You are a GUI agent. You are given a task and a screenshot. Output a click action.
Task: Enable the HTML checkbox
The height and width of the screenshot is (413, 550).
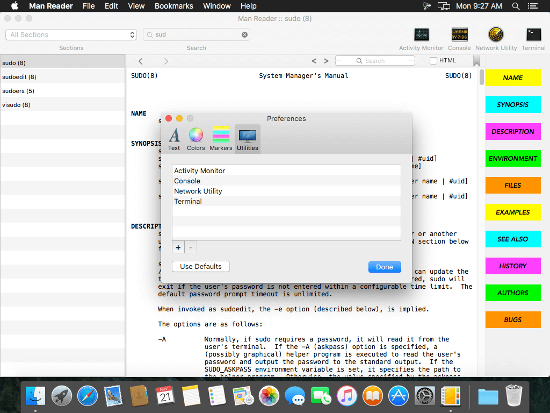[433, 61]
